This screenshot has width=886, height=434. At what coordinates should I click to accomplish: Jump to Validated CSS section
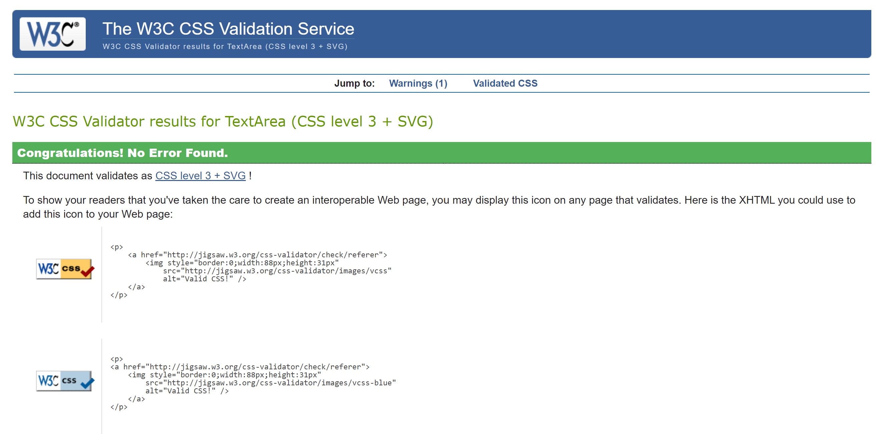505,83
